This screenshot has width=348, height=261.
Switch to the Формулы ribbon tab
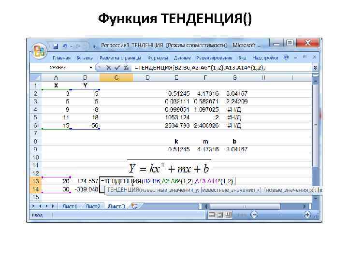[158, 58]
